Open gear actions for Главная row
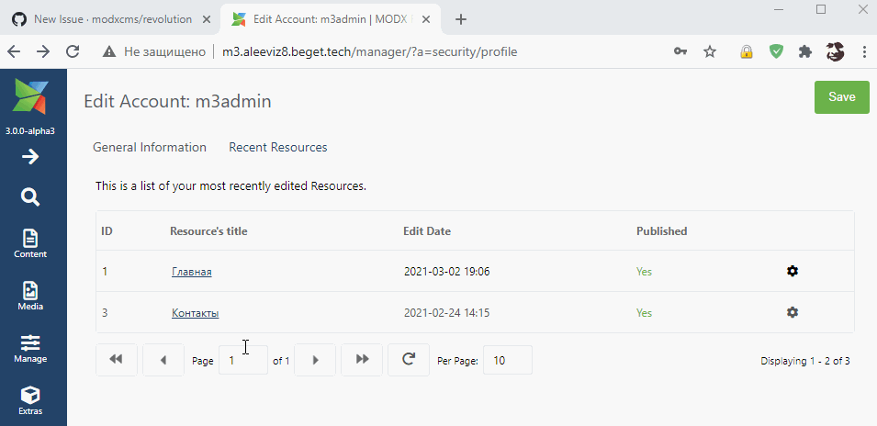Viewport: 877px width, 426px height. [792, 271]
